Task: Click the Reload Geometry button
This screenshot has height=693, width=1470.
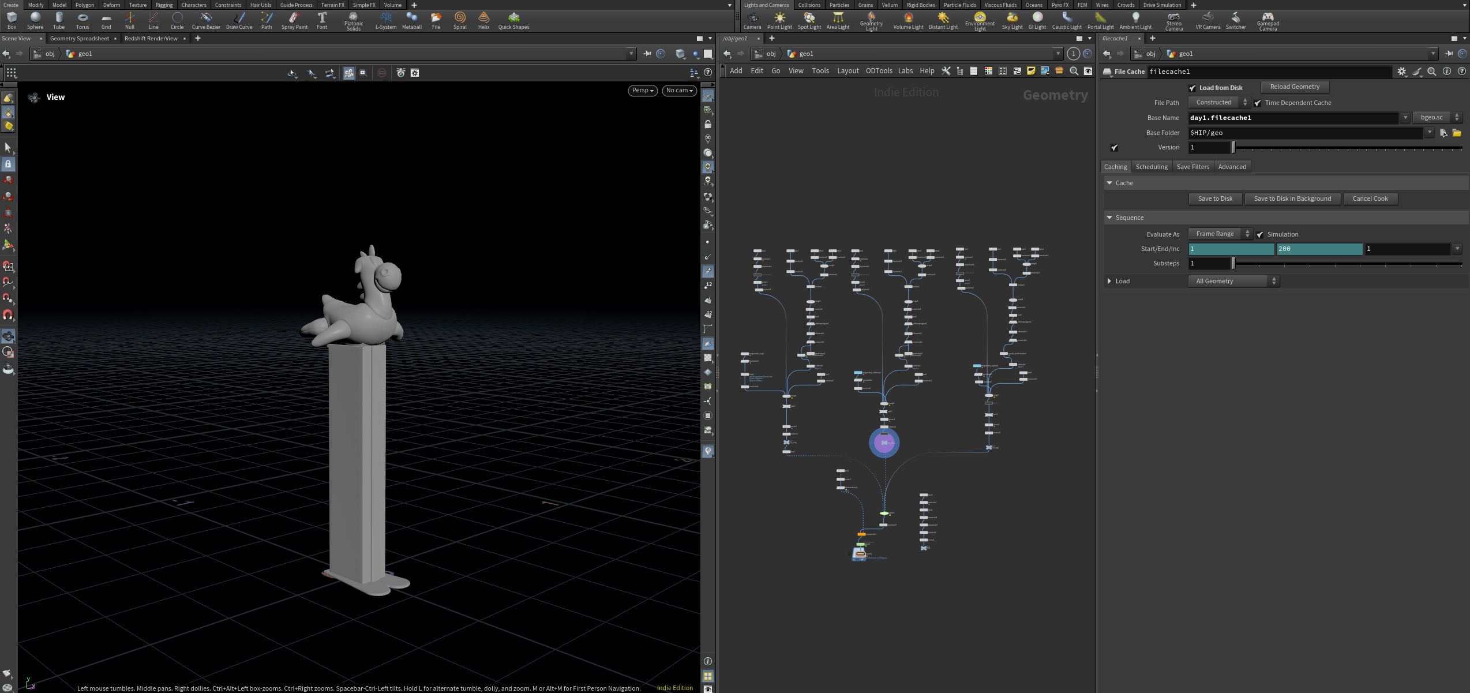Action: 1295,87
